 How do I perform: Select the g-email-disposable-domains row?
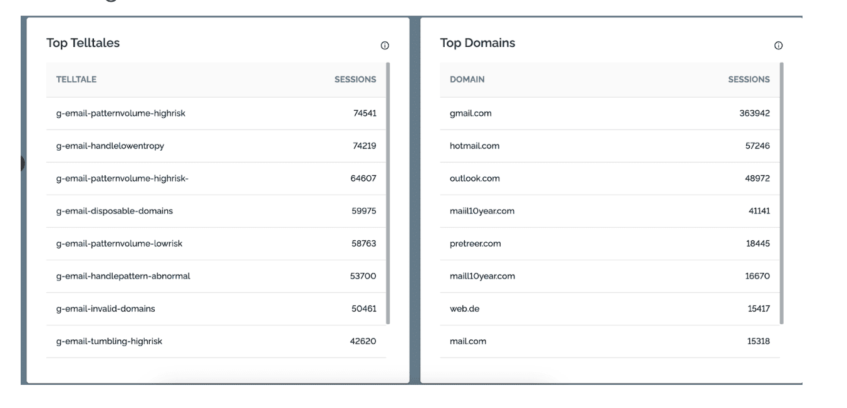(x=216, y=211)
